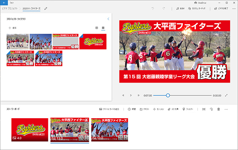This screenshot has width=238, height=150.
Task: Collapse the project library panel
Action: (108, 19)
